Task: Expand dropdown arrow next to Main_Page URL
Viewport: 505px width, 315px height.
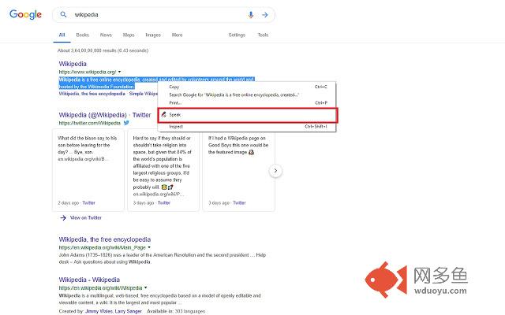Action: click(149, 247)
